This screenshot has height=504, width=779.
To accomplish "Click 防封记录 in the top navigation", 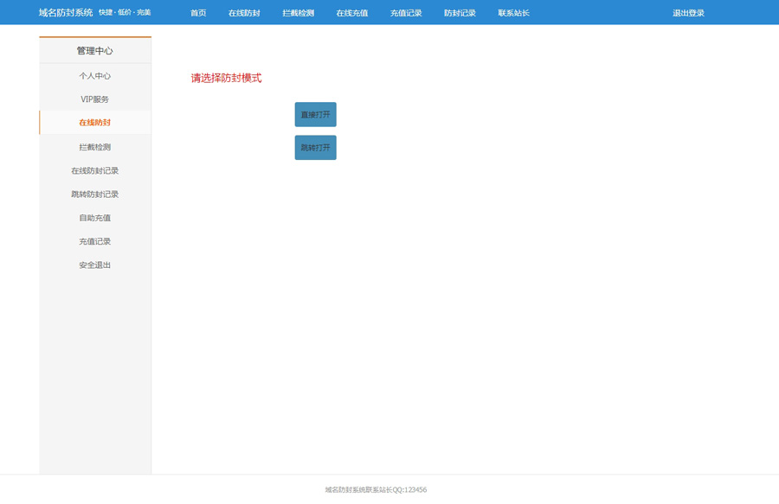I will [460, 13].
